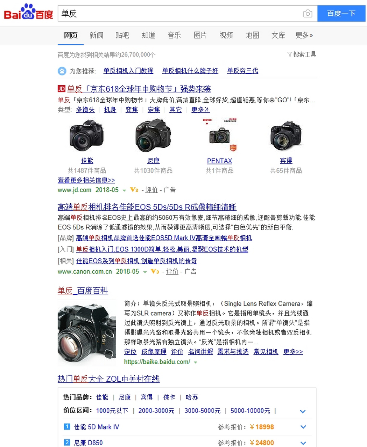Select 徕卡 in 热门品牌

click(169, 397)
